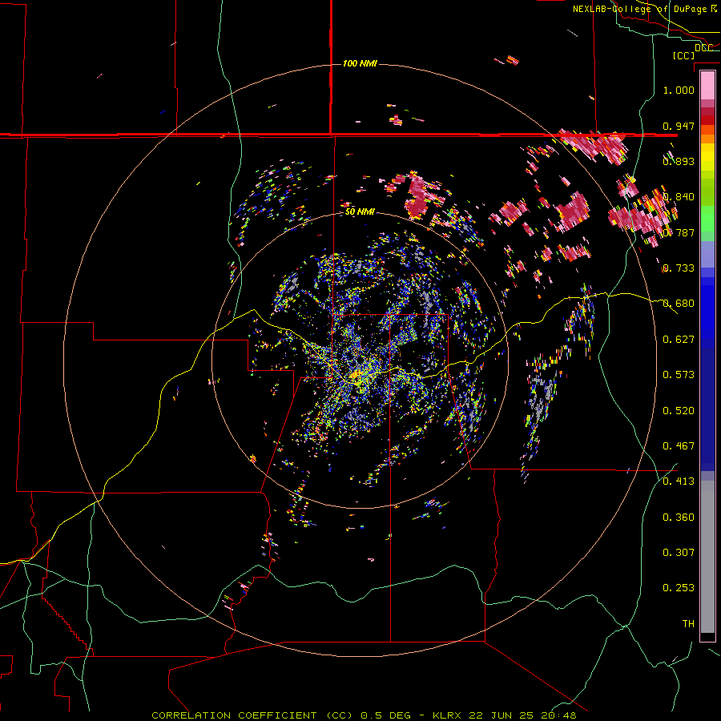Click the 0.360 scale value
The width and height of the screenshot is (721, 721).
[679, 518]
